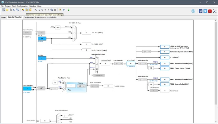The width and height of the screenshot is (218, 124).
Task: Open the USB Prescaler dropdown
Action: pyautogui.click(x=95, y=86)
